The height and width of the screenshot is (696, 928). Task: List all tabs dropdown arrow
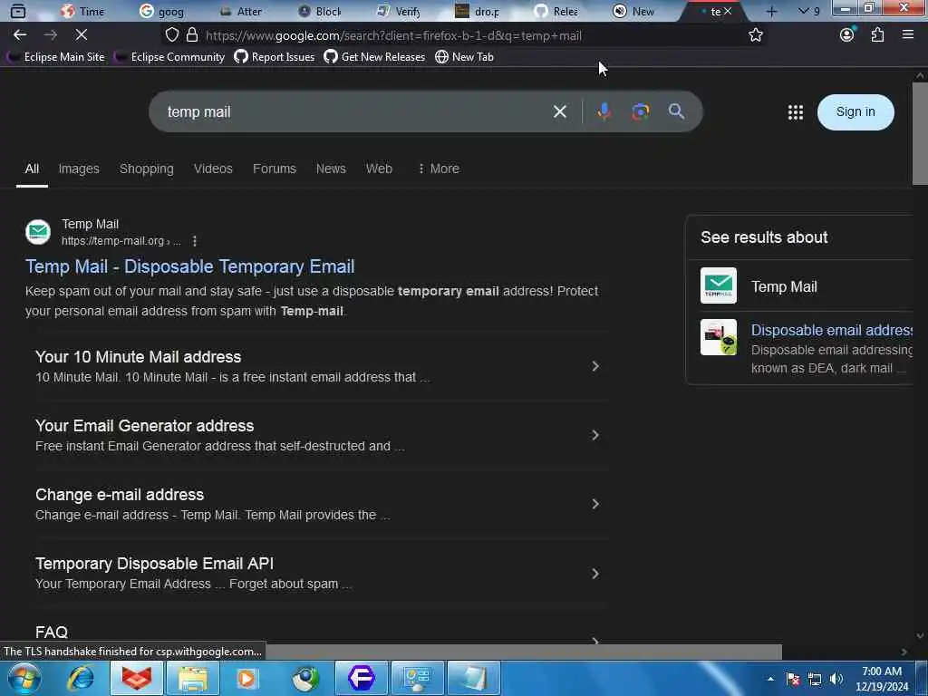(x=803, y=11)
